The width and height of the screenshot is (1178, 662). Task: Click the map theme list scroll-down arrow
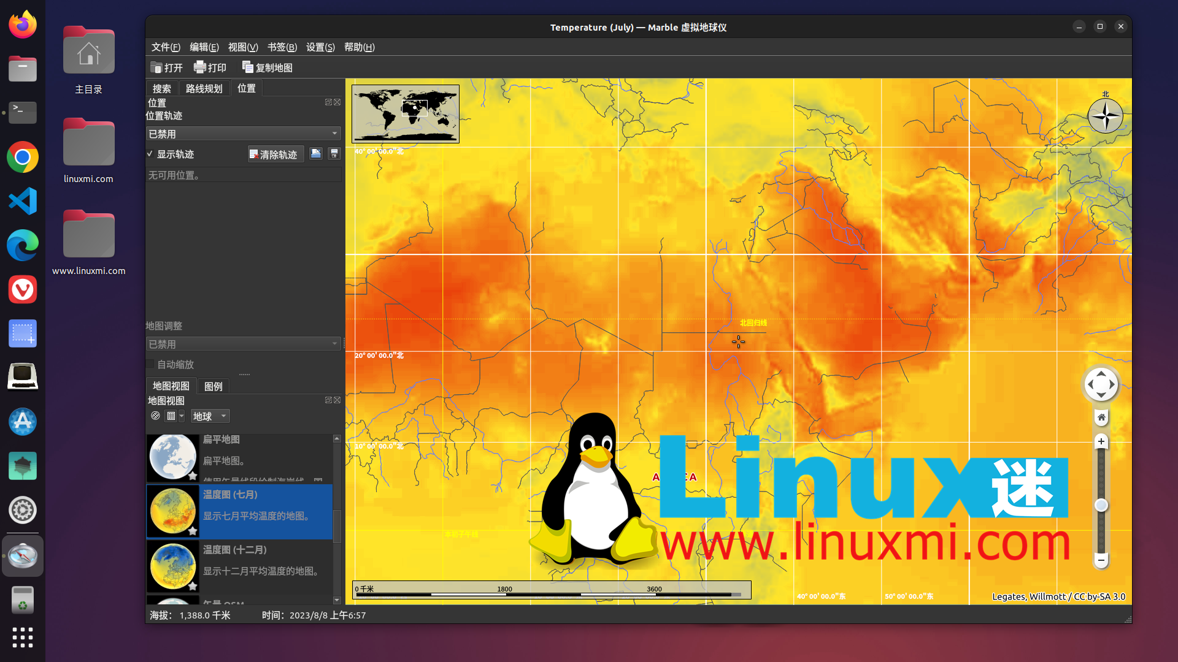(x=337, y=600)
